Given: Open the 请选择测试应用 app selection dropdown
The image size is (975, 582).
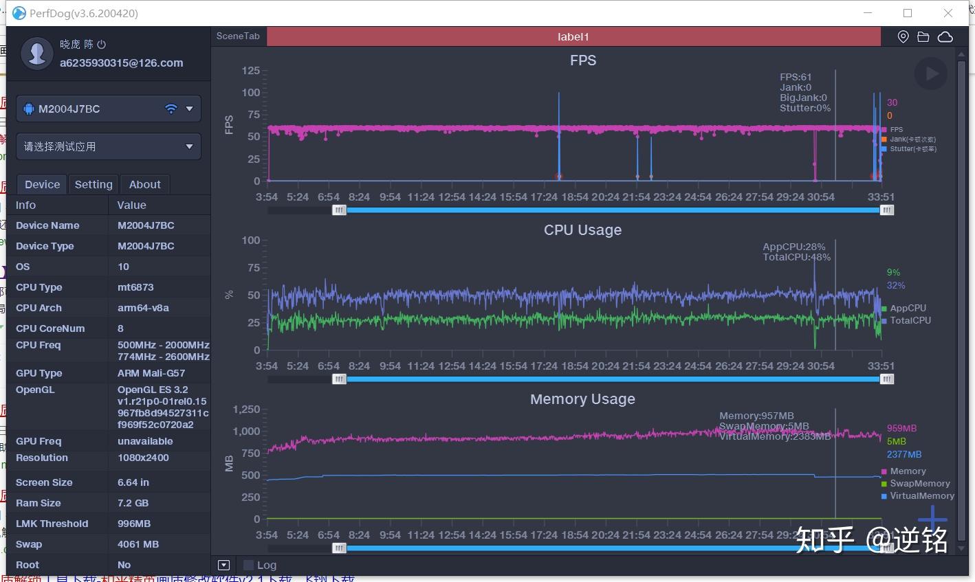Looking at the screenshot, I should tap(109, 146).
